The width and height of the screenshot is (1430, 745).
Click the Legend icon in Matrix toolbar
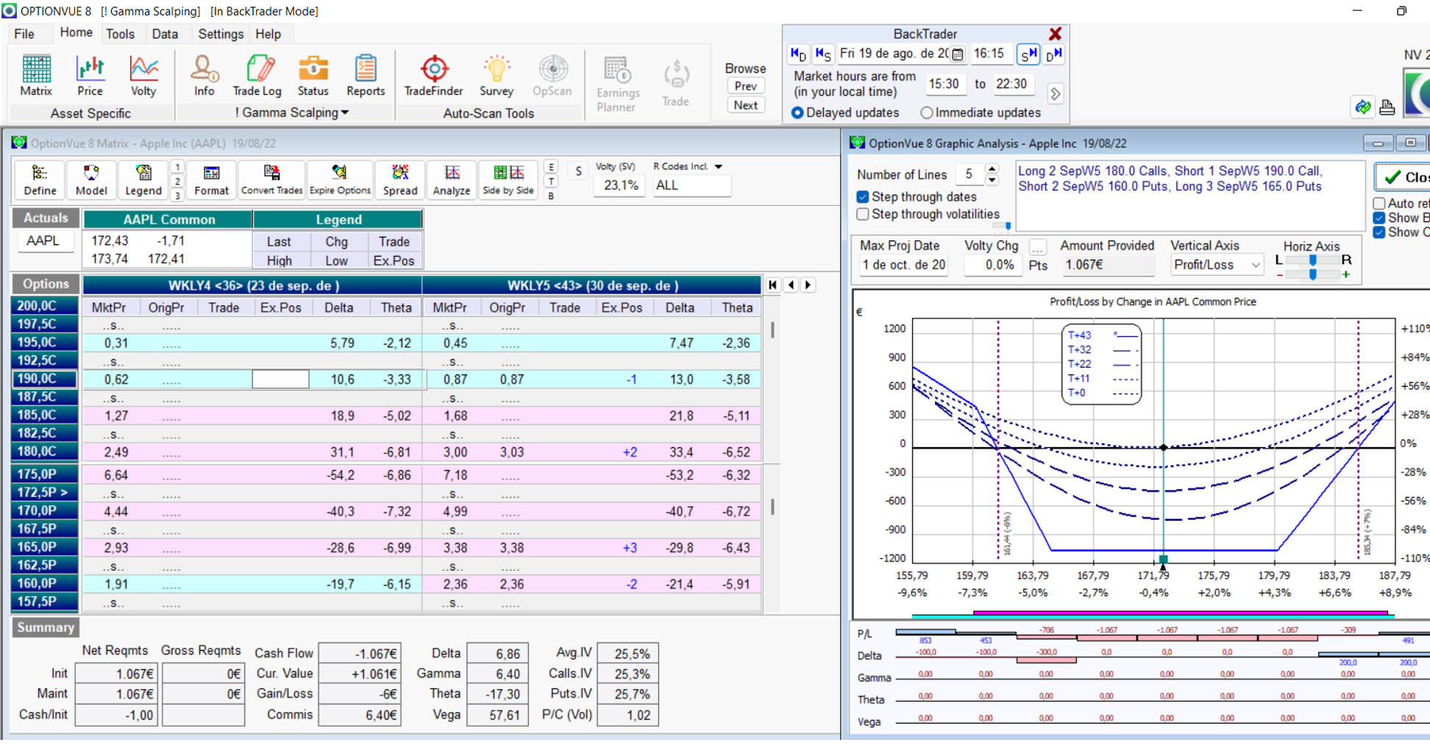[x=143, y=180]
